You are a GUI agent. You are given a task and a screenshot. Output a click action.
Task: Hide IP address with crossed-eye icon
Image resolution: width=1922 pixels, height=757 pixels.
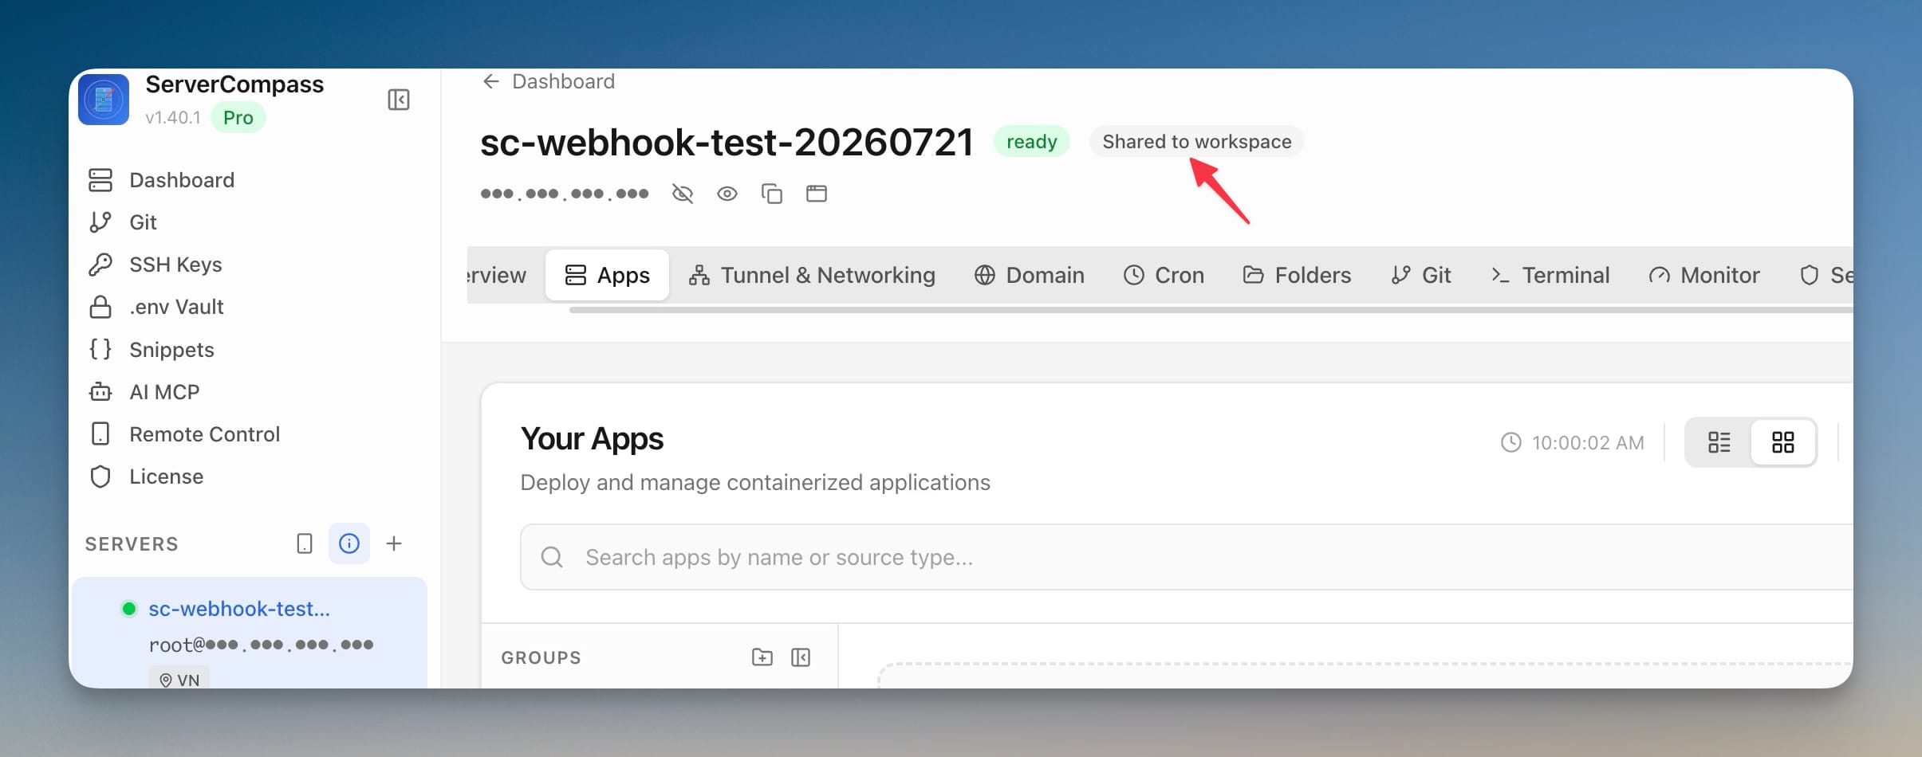pos(683,194)
